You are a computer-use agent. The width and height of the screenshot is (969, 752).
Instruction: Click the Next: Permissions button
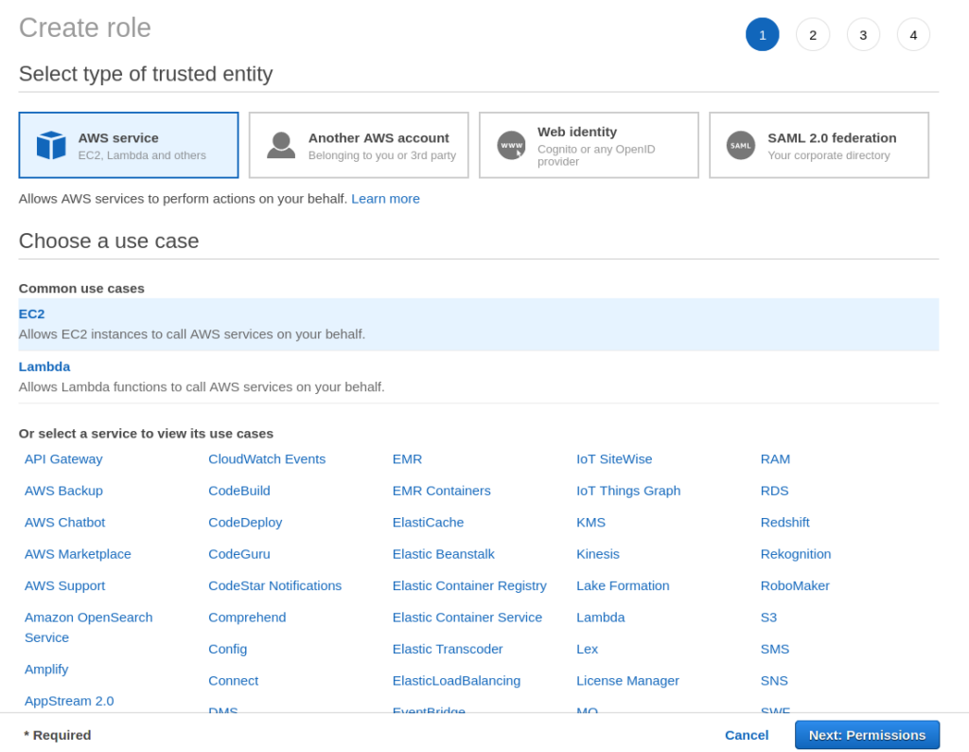pos(867,735)
